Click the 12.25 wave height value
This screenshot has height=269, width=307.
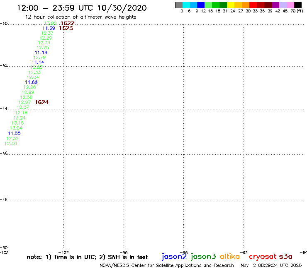43,48
